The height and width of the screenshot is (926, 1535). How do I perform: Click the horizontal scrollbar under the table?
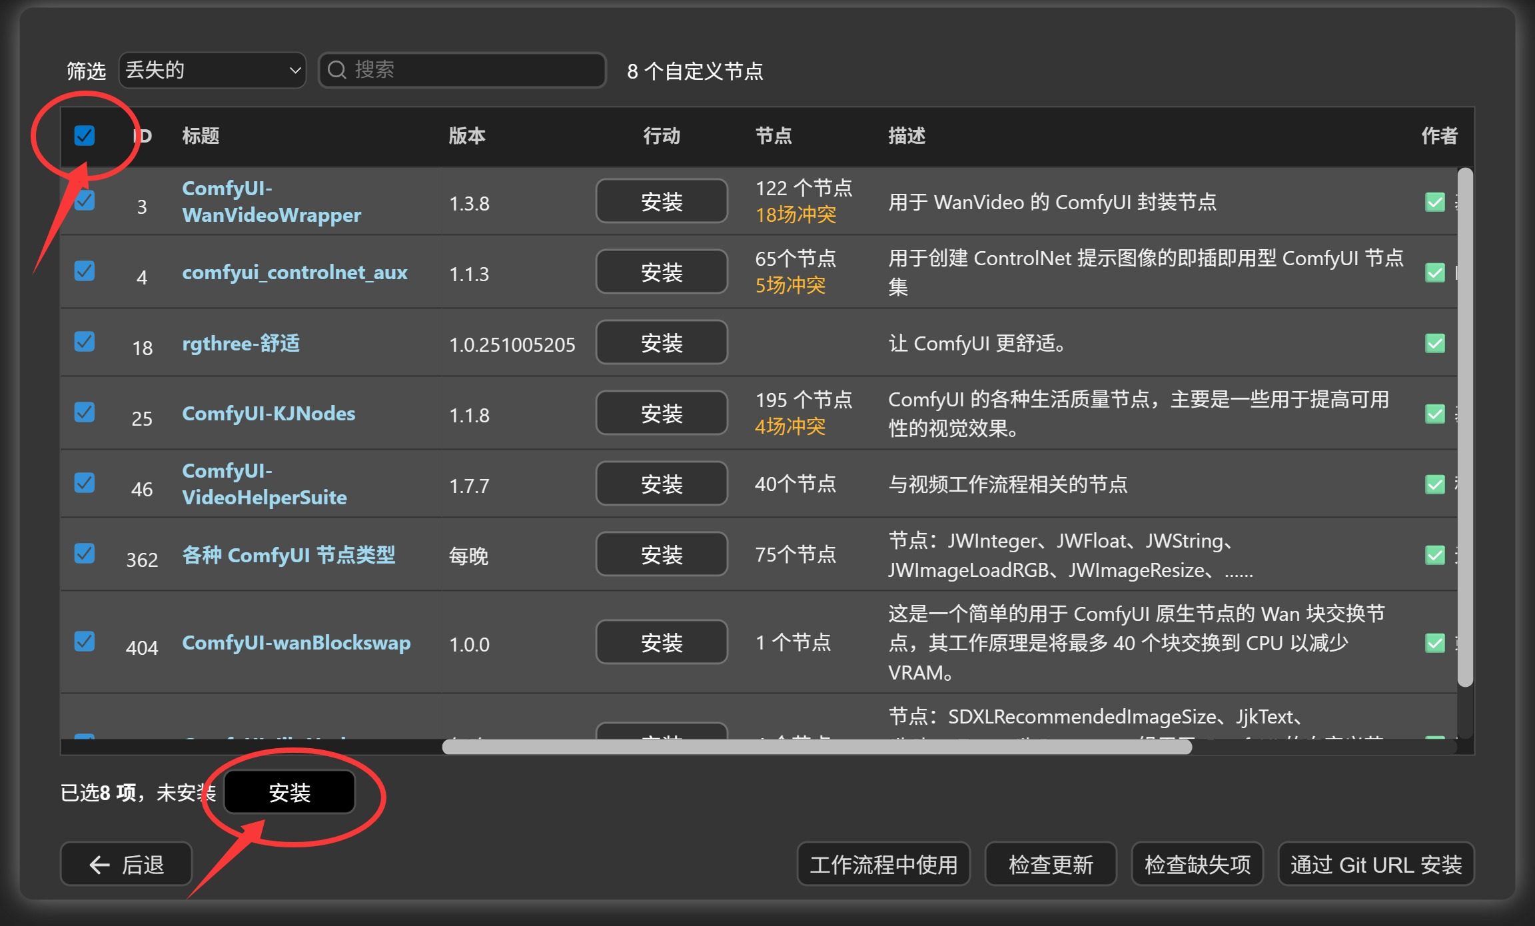click(x=816, y=747)
